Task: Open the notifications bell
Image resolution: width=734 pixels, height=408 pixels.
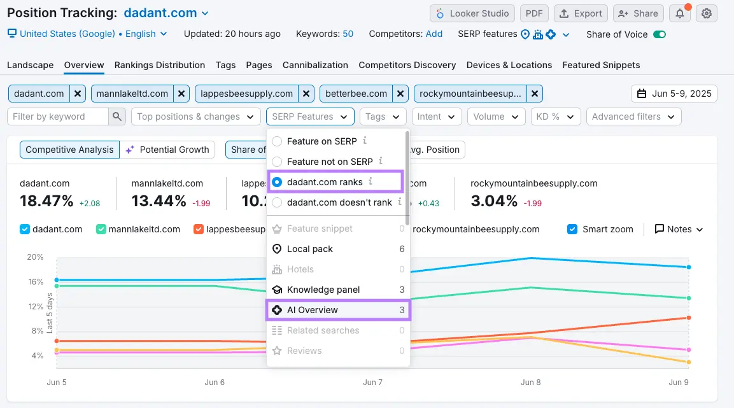Action: (x=679, y=13)
